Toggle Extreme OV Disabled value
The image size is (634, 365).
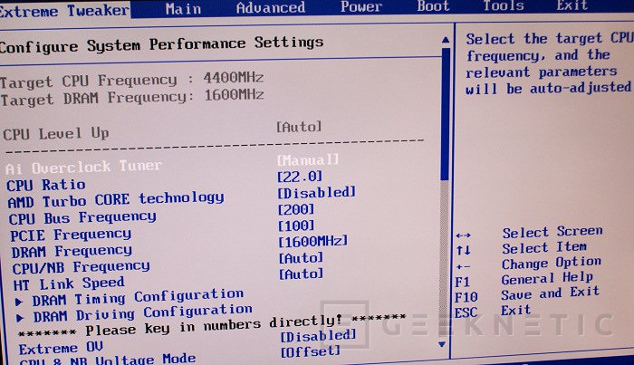tap(319, 335)
